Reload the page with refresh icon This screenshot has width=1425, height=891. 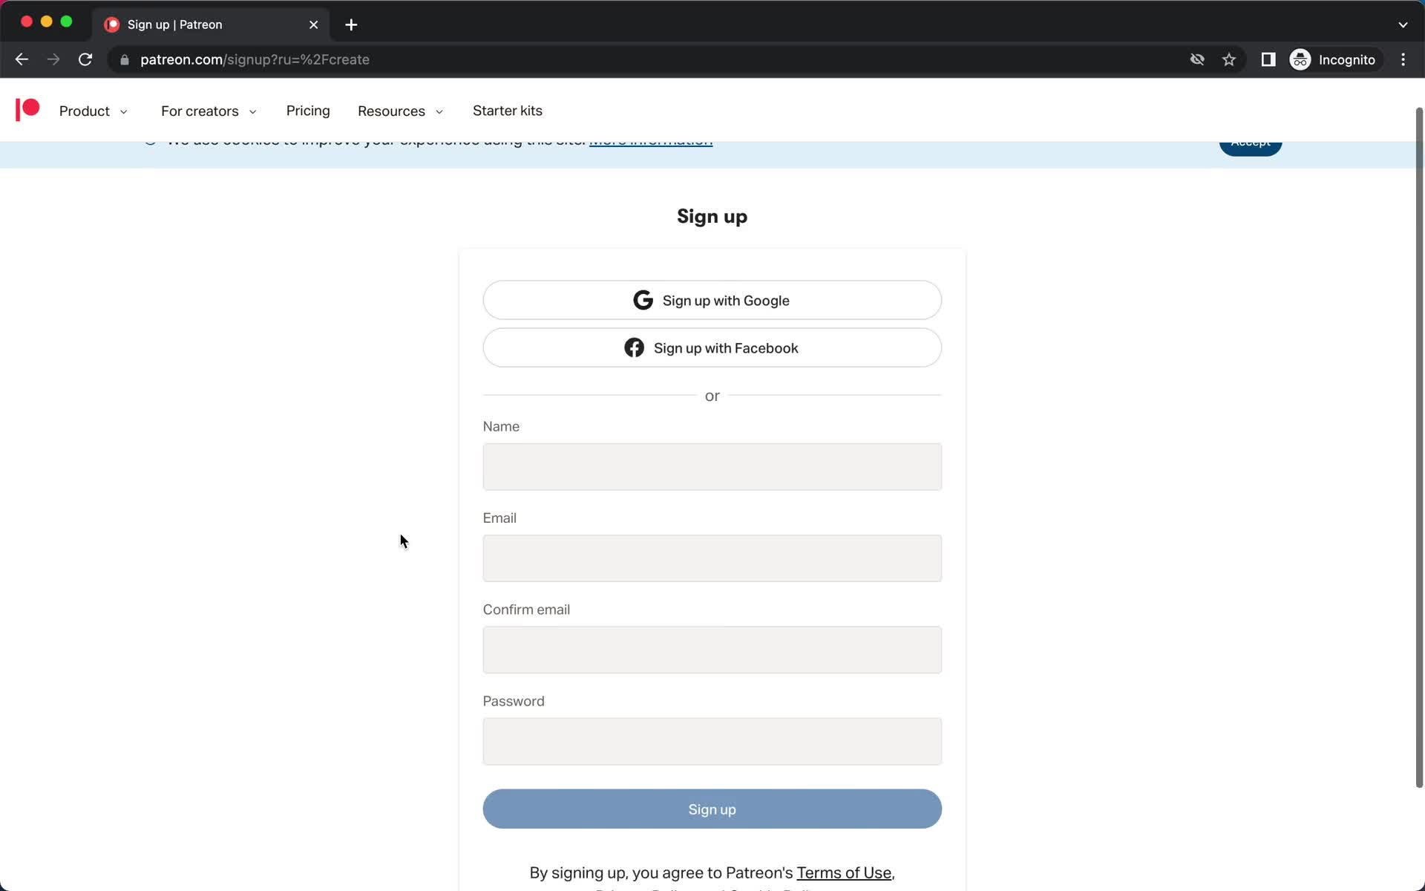[85, 59]
